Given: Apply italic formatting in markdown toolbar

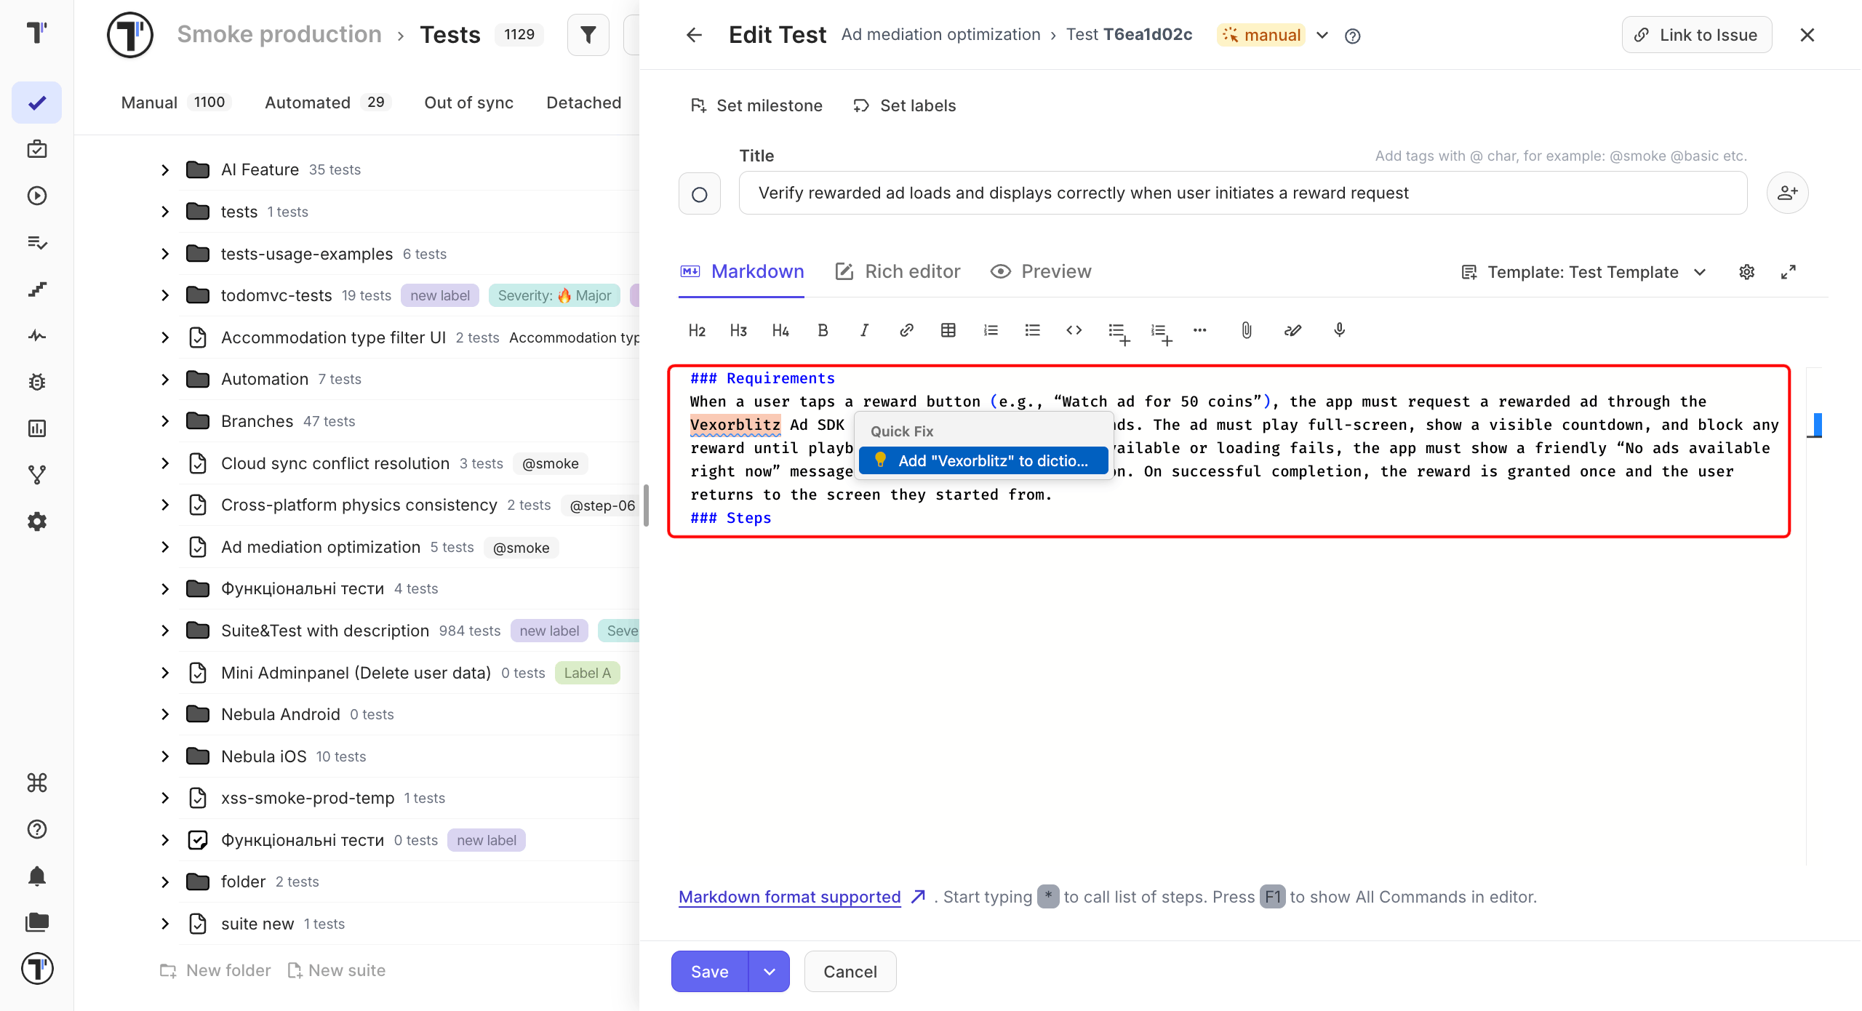Looking at the screenshot, I should 864,331.
